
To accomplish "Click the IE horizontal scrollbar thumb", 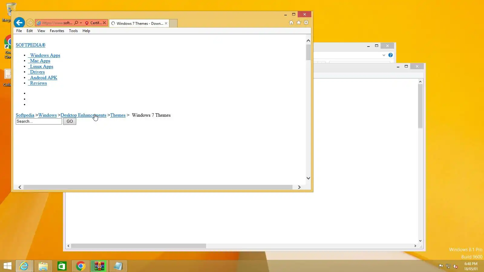I will click(x=158, y=187).
